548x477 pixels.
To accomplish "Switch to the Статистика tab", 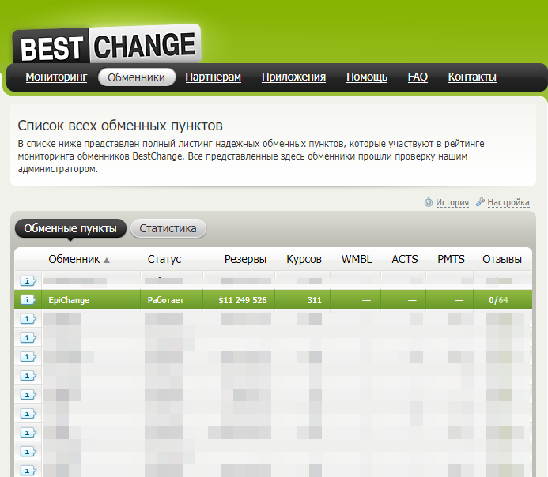I will 168,228.
